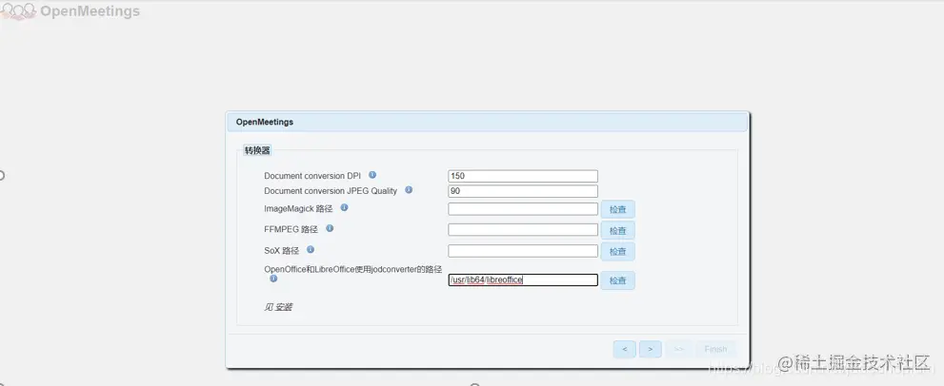
Task: Click info icon next to FFMPEG 路径
Action: pos(330,228)
